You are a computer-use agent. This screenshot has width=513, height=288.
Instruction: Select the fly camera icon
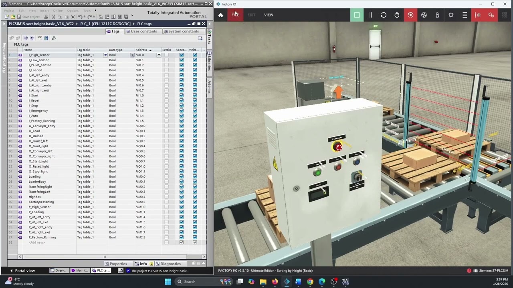point(424,15)
